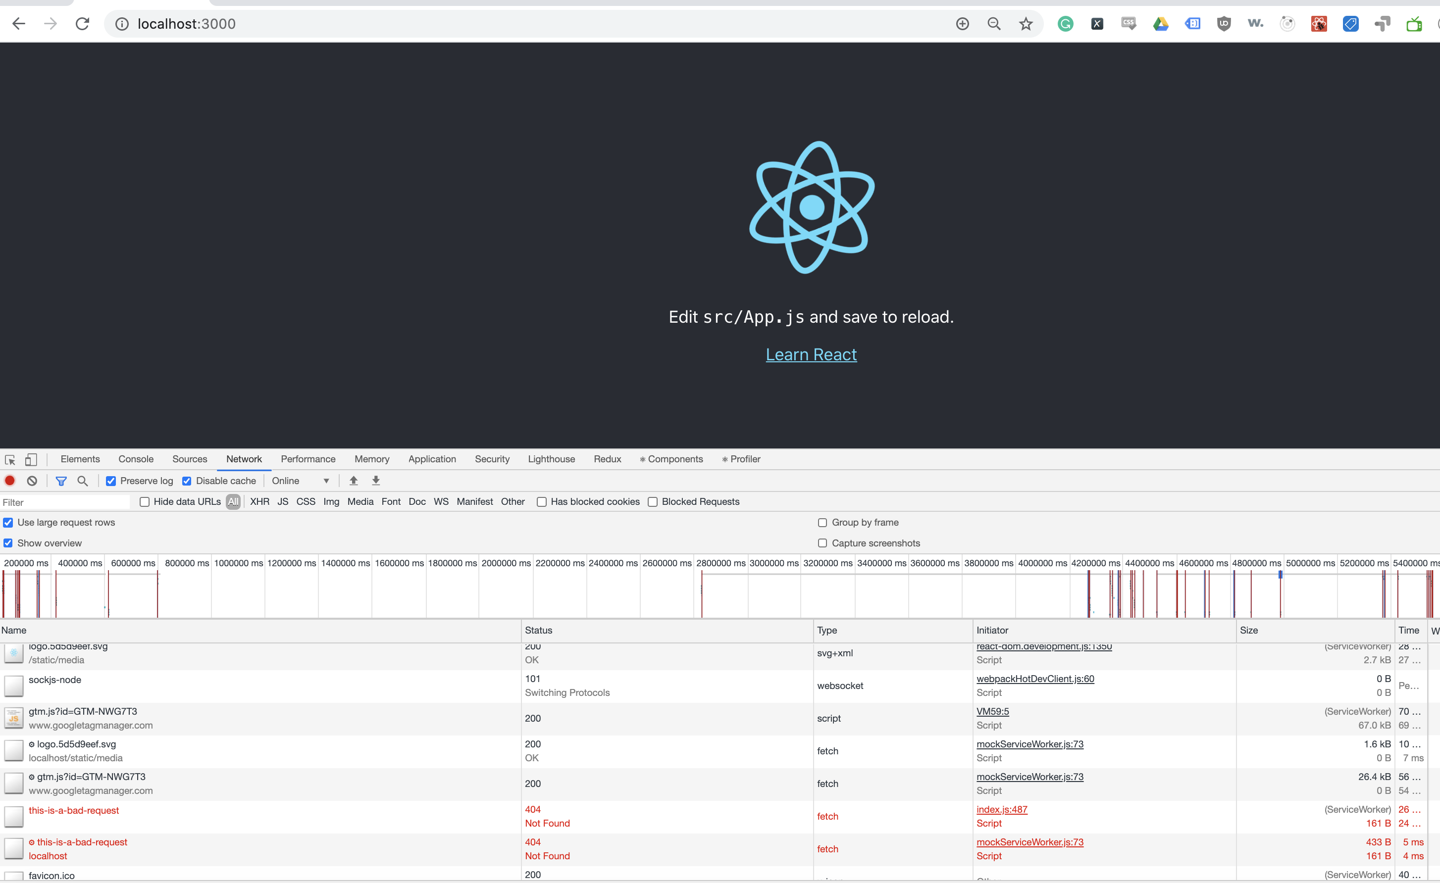The width and height of the screenshot is (1440, 883).
Task: Click the browser forward arrow
Action: pos(51,24)
